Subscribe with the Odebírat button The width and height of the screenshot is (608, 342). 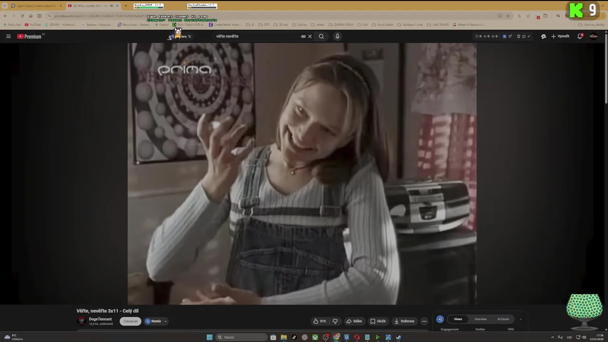point(131,321)
